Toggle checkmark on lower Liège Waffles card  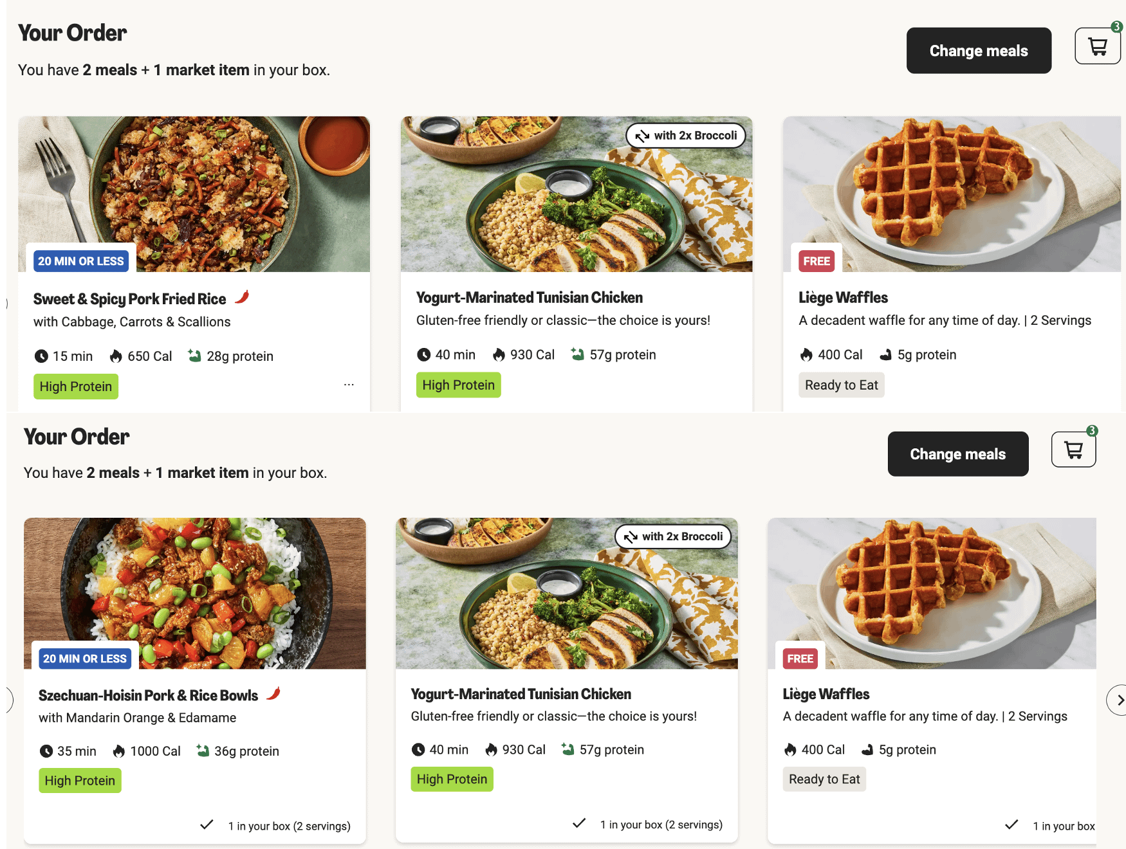tap(1011, 825)
